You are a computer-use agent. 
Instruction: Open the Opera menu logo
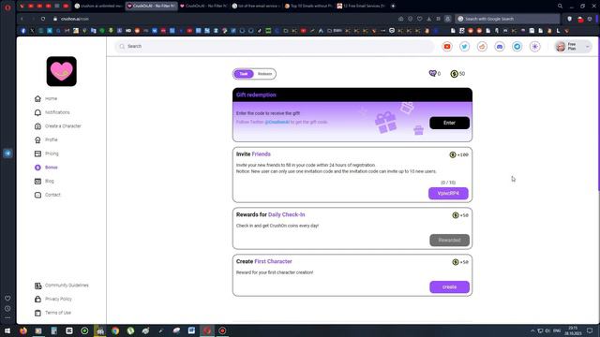pos(7,7)
